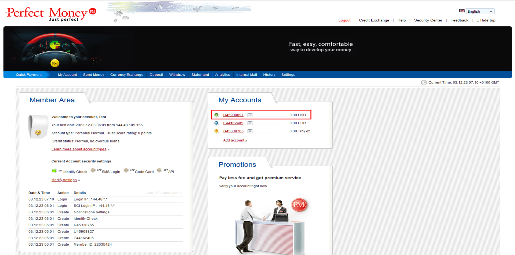
Task: Open the Security Center link
Action: click(x=428, y=20)
